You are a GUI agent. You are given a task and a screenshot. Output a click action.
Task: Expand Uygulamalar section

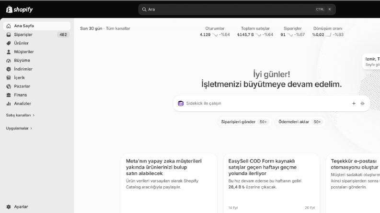click(x=19, y=128)
